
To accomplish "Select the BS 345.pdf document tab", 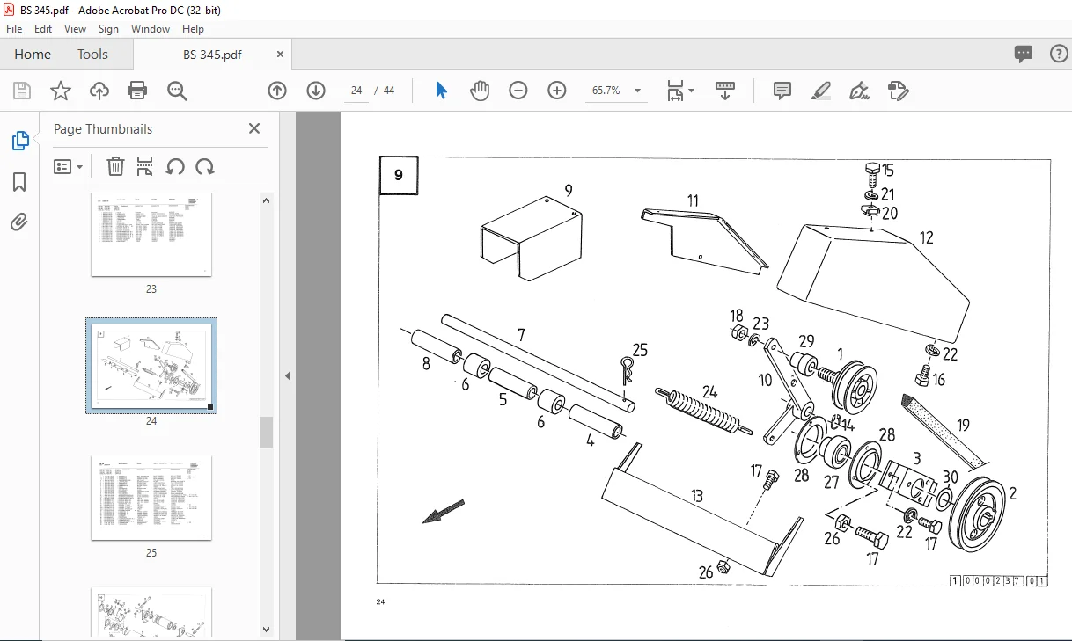I will pos(212,55).
